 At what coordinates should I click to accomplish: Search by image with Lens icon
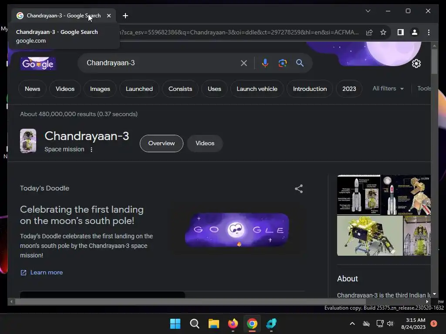[x=282, y=63]
